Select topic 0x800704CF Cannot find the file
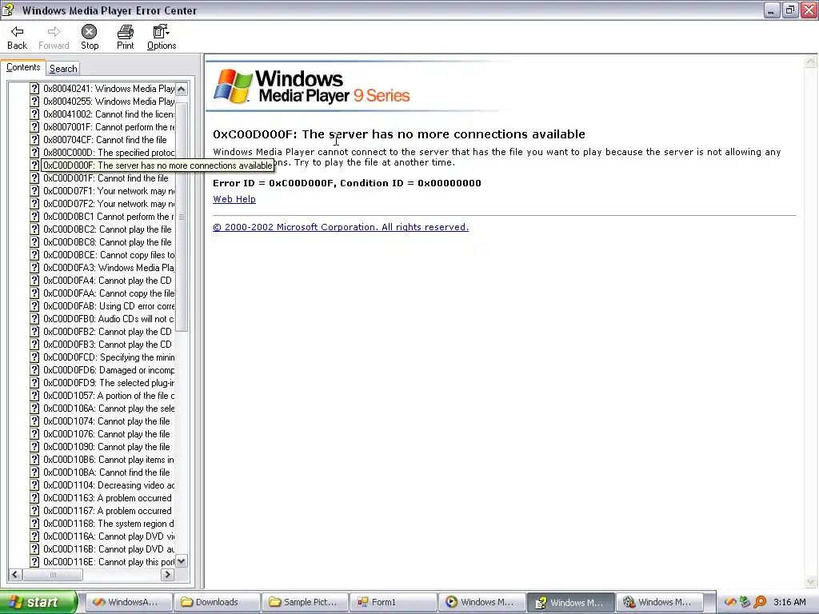 tap(105, 140)
